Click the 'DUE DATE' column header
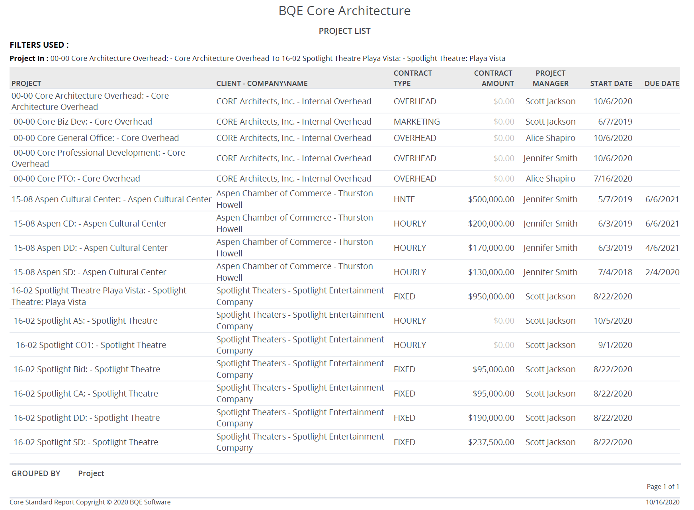 (662, 84)
